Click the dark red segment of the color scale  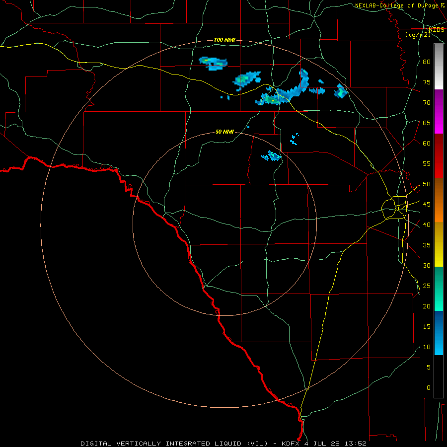[x=439, y=156]
